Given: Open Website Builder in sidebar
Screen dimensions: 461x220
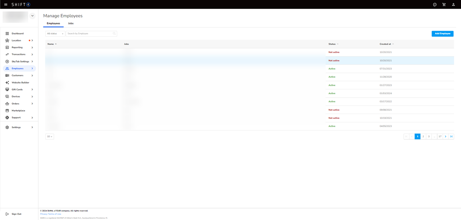Looking at the screenshot, I should pyautogui.click(x=20, y=82).
